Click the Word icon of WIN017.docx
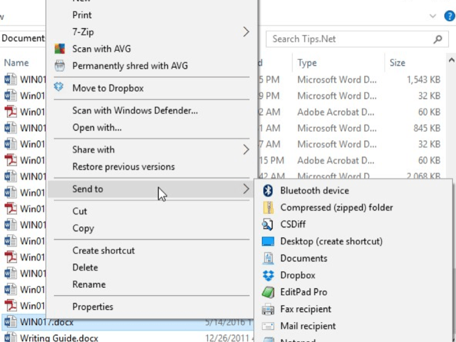 (10, 322)
